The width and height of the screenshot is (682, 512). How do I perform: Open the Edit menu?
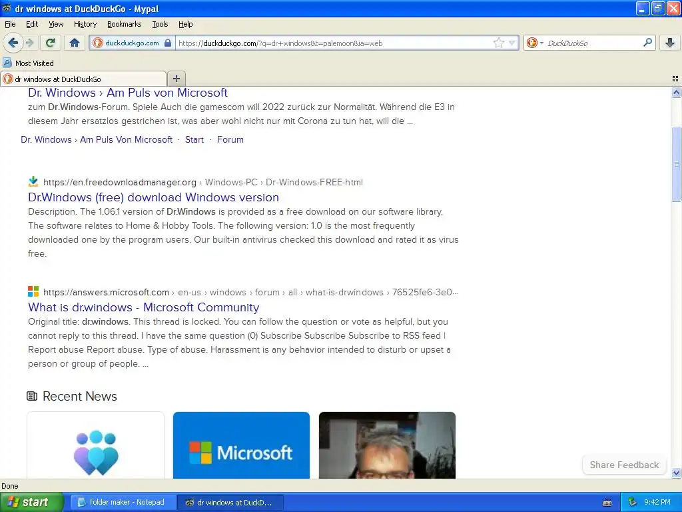pyautogui.click(x=32, y=24)
